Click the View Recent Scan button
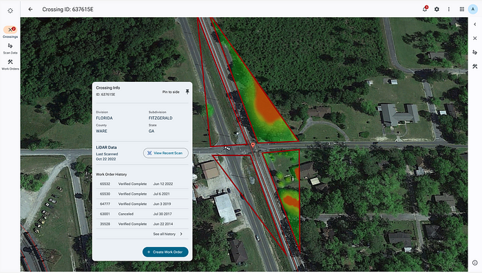Image resolution: width=482 pixels, height=273 pixels. point(166,153)
